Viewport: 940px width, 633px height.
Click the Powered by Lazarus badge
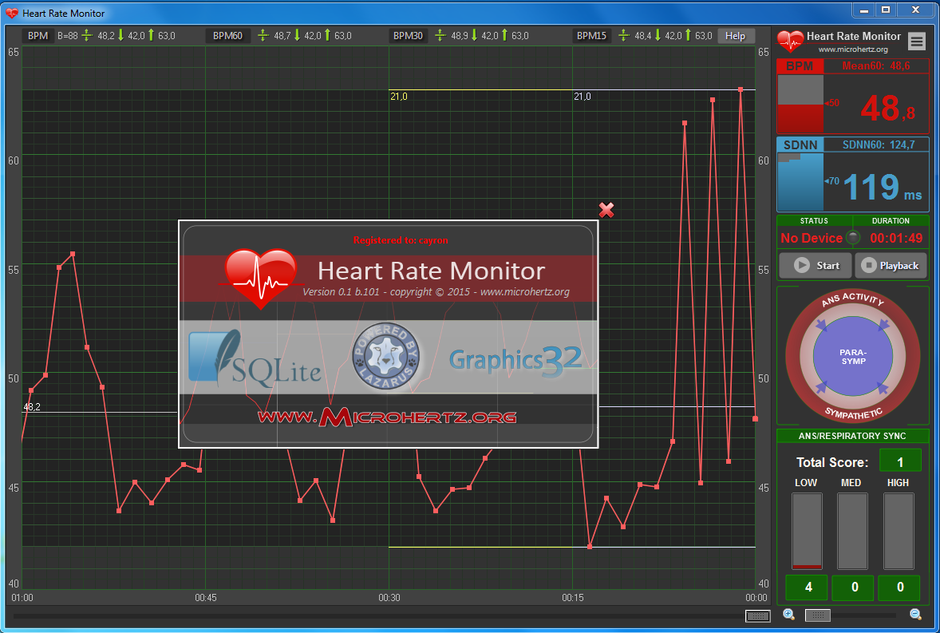coord(385,358)
